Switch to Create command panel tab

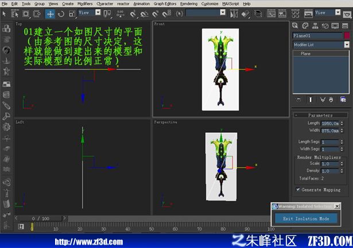[x=295, y=26]
